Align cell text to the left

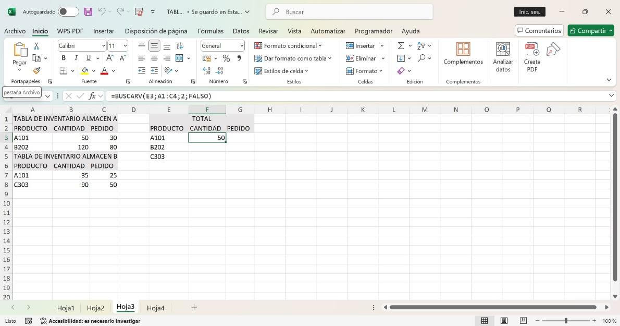click(x=142, y=58)
